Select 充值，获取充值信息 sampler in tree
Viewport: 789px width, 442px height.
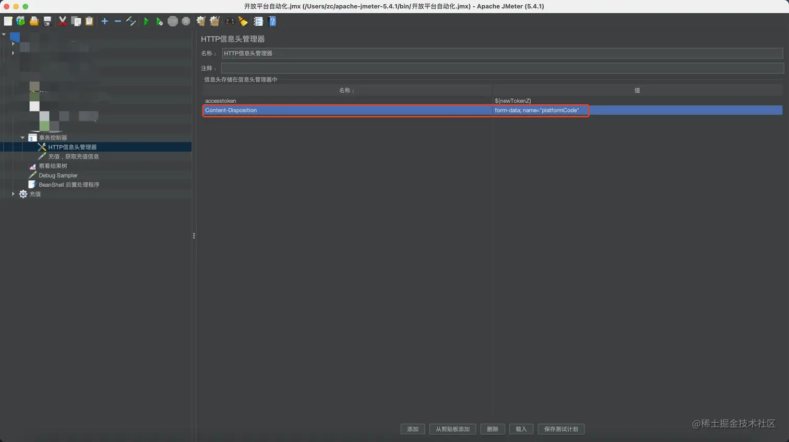point(74,156)
